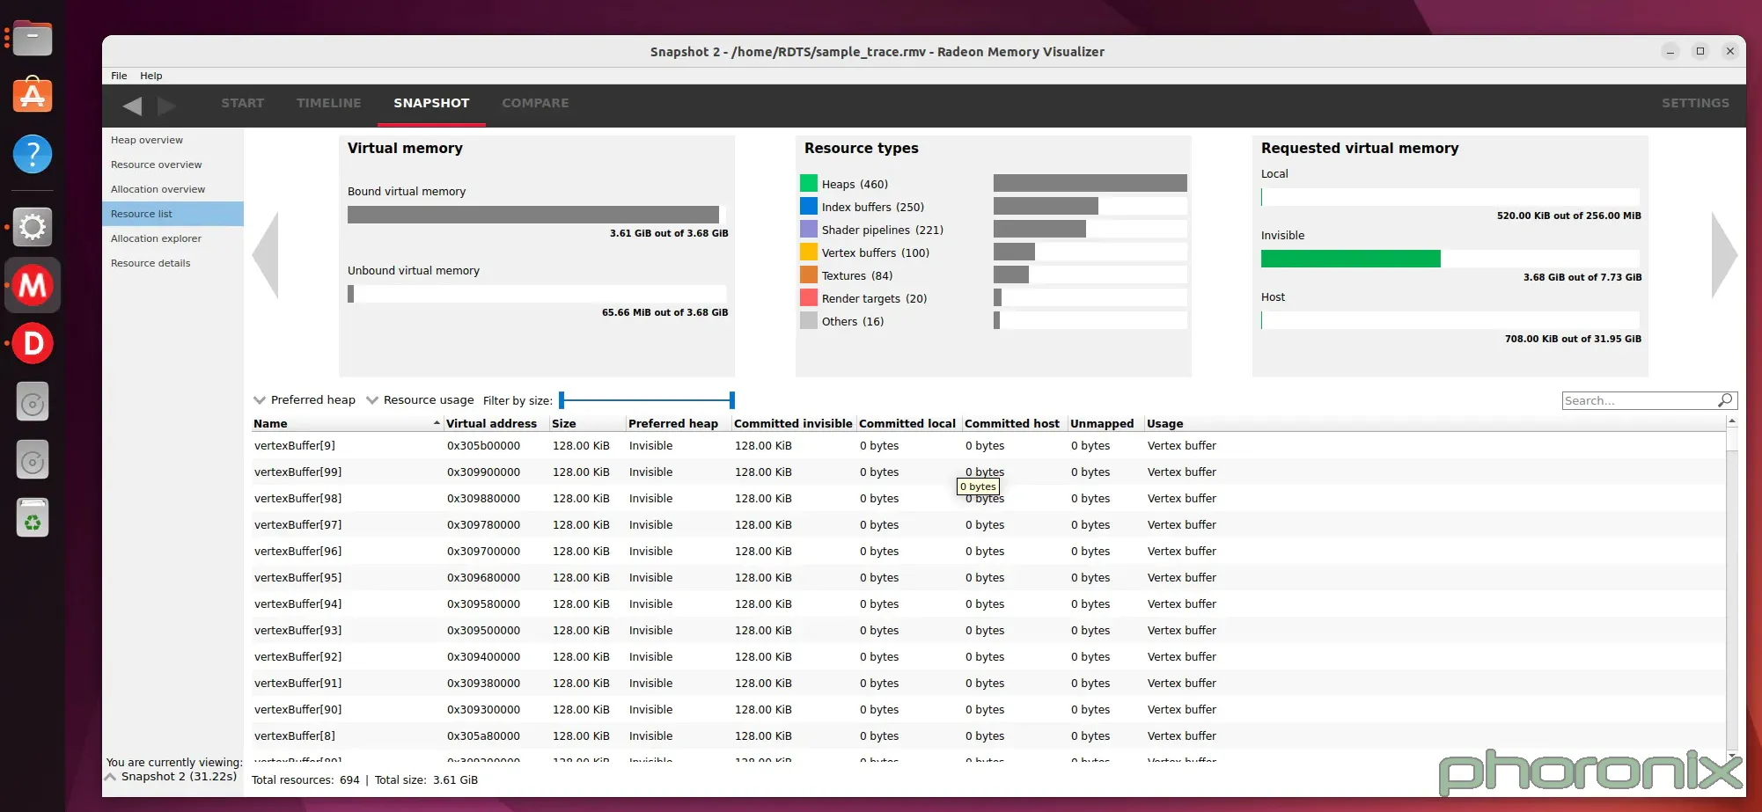The width and height of the screenshot is (1762, 812).
Task: Click the red M app icon in dock
Action: tap(33, 285)
